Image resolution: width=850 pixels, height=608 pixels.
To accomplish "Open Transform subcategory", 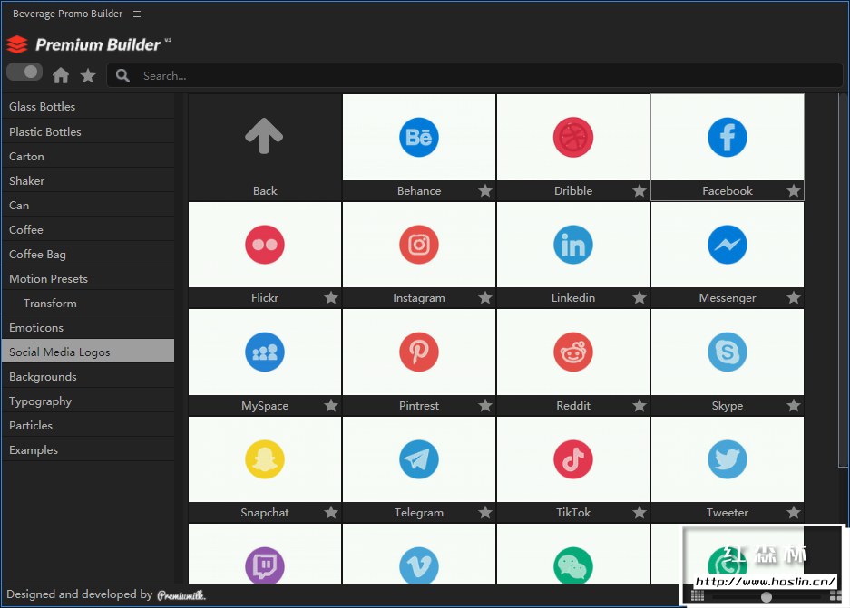I will [88, 303].
